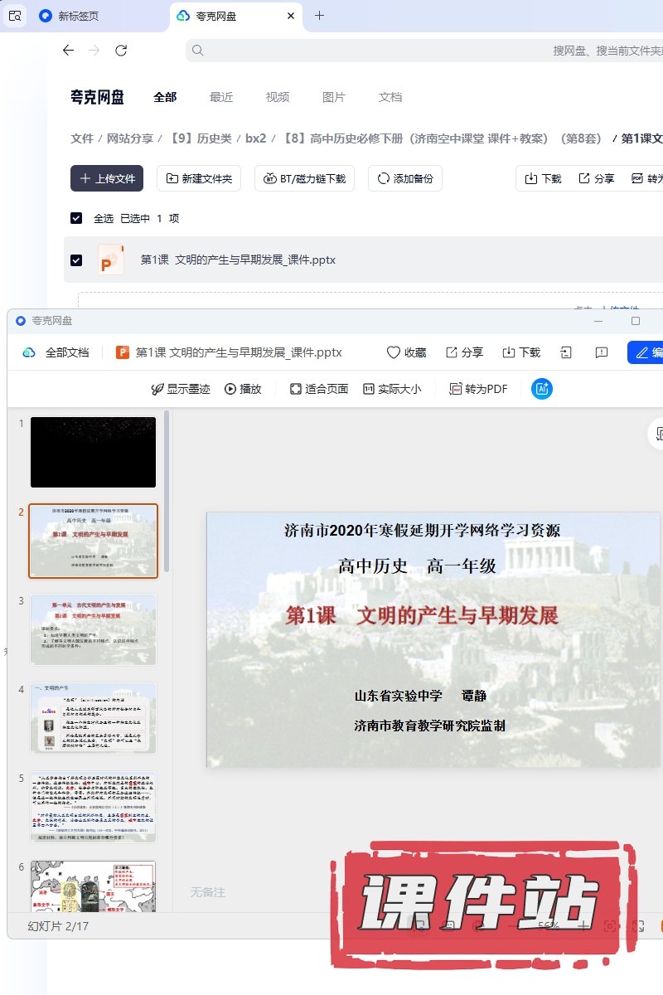Click the 上传文件 upload button
This screenshot has width=663, height=995.
coord(107,178)
